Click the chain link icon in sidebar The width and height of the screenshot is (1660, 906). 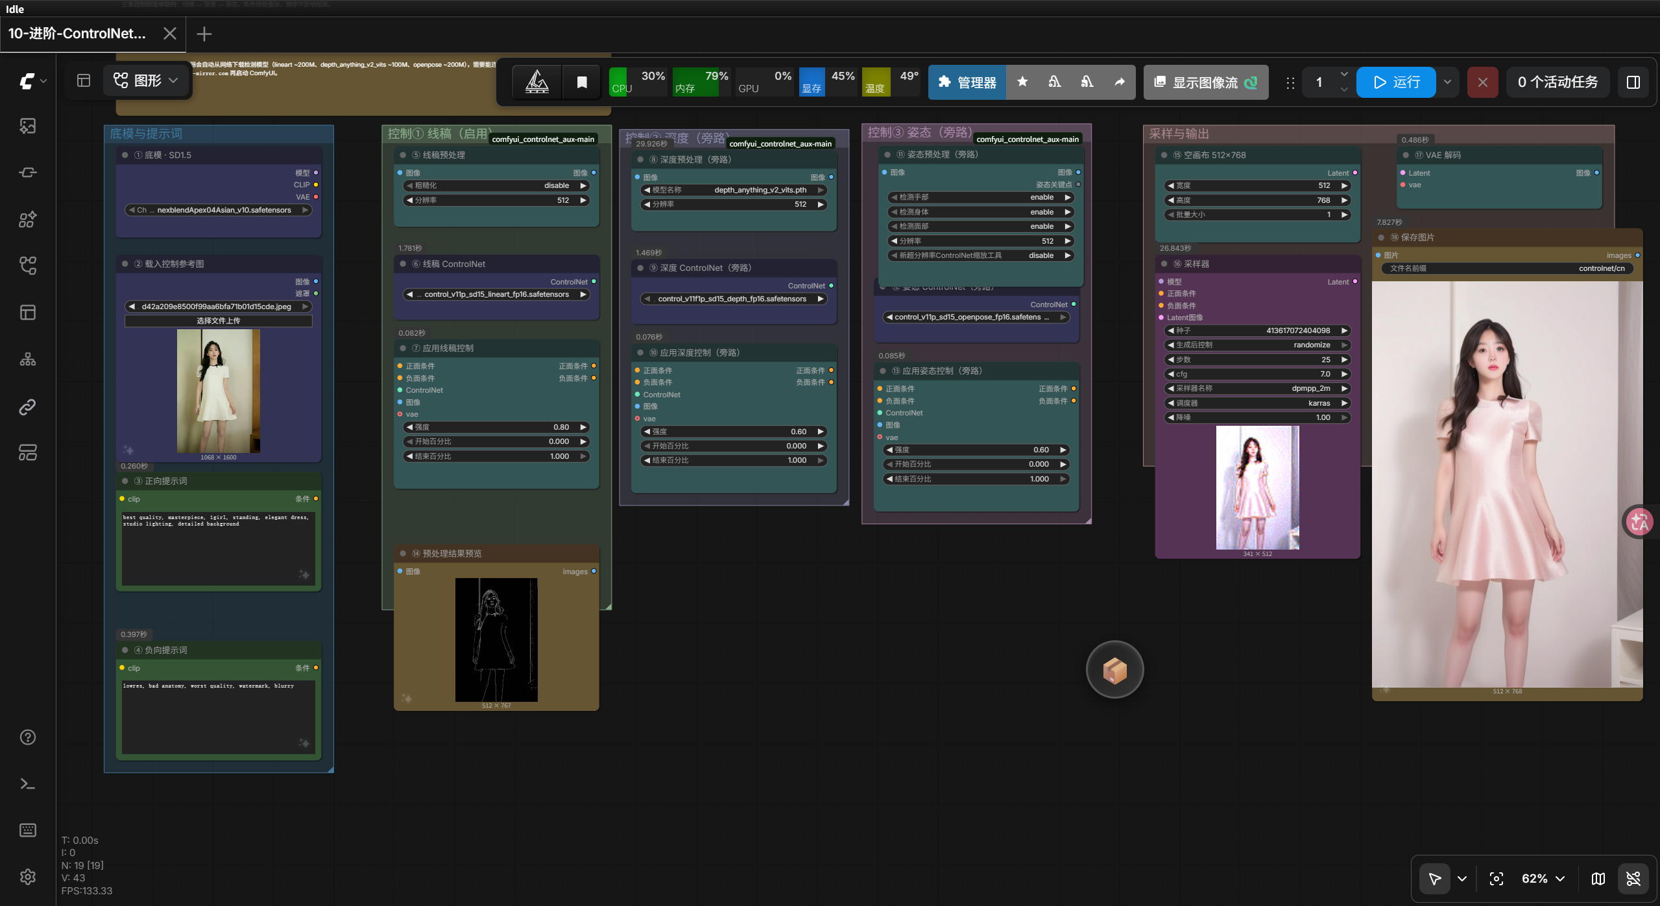click(x=28, y=406)
